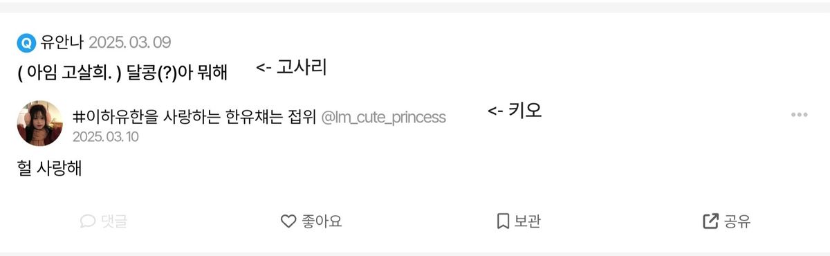Click the annotation text <- 고사리

[291, 68]
